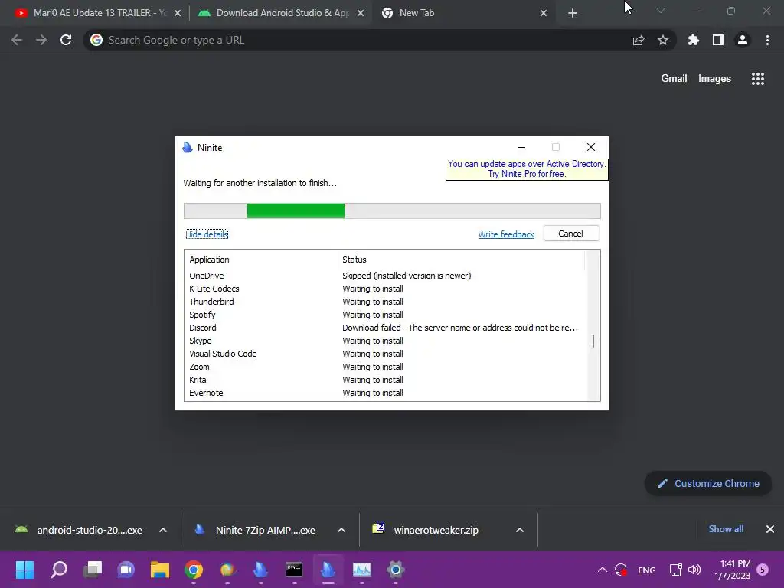The image size is (784, 588).
Task: Open Windows taskbar search
Action: (x=59, y=570)
